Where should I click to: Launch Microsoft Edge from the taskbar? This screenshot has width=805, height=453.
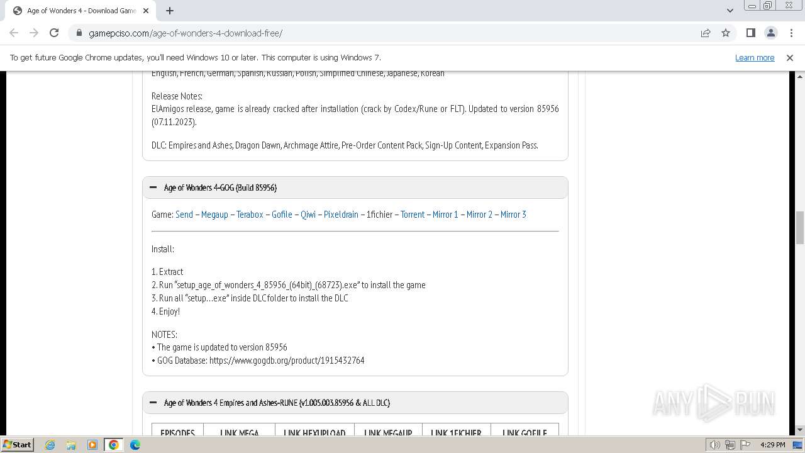135,445
